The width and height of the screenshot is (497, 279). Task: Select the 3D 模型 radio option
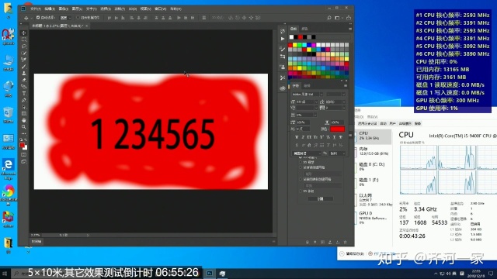pyautogui.click(x=301, y=162)
